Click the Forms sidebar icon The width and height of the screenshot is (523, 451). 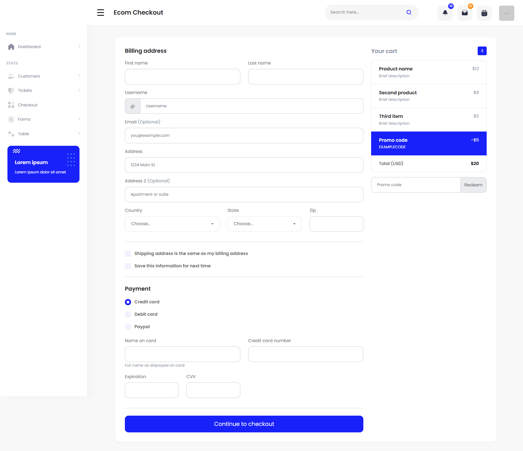11,119
